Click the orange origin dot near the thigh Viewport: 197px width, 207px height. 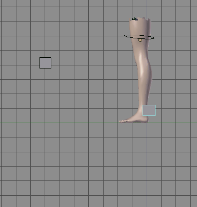click(x=140, y=40)
